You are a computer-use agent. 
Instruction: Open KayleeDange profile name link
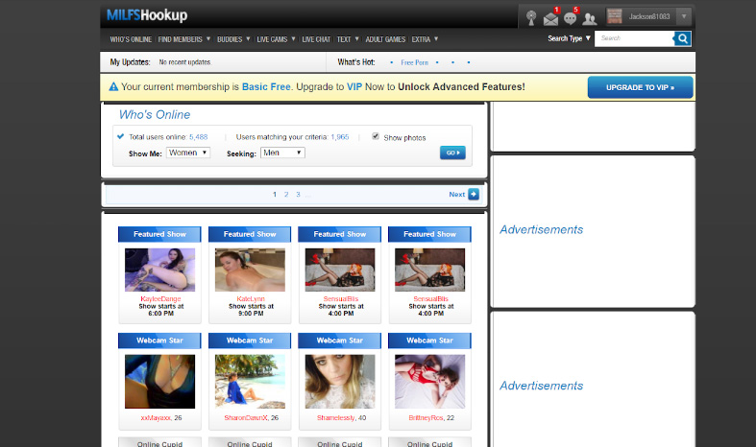coord(160,298)
